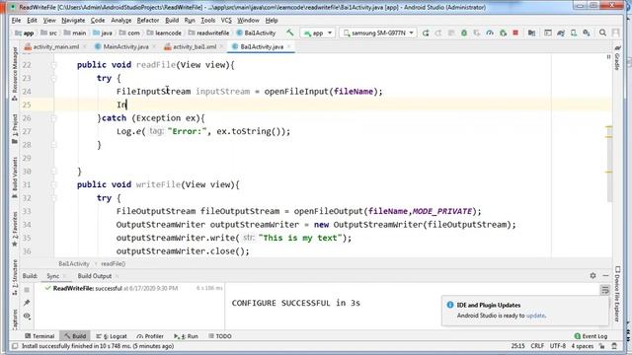This screenshot has width=632, height=355.
Task: Click the Profile app gauge icon
Action: pyautogui.click(x=490, y=33)
